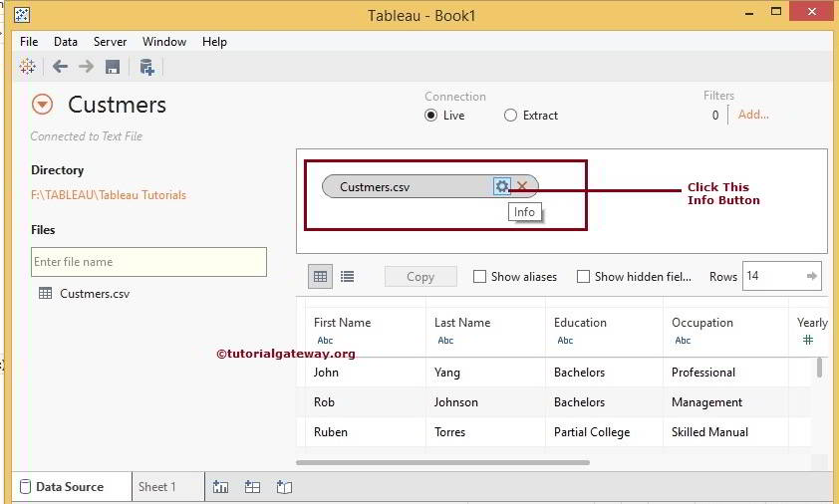
Task: Click table icon beside Custmers.csv file
Action: pyautogui.click(x=46, y=293)
